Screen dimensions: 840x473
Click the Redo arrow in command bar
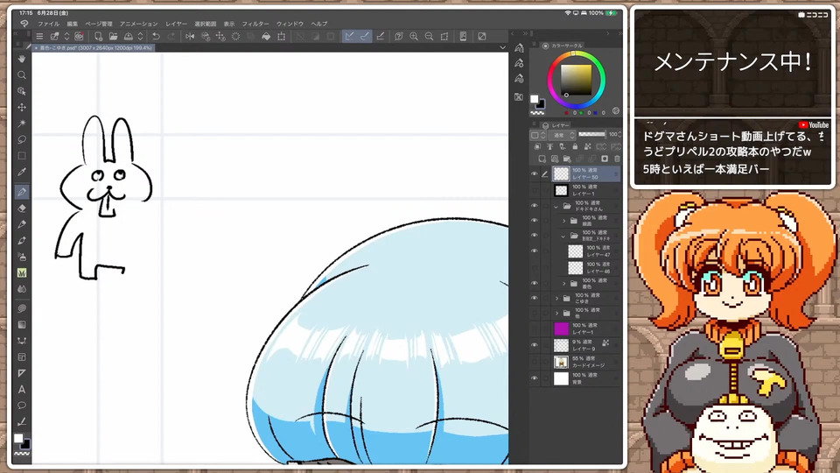pyautogui.click(x=171, y=37)
